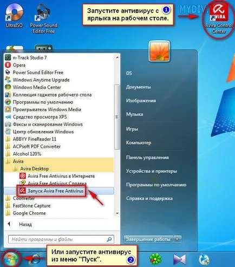This screenshot has width=235, height=267.
Task: Click the Windows Anytime Upgrade icon
Action: 8,80
